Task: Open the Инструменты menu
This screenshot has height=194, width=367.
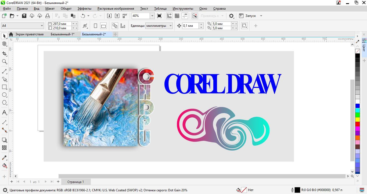Action: (x=183, y=9)
